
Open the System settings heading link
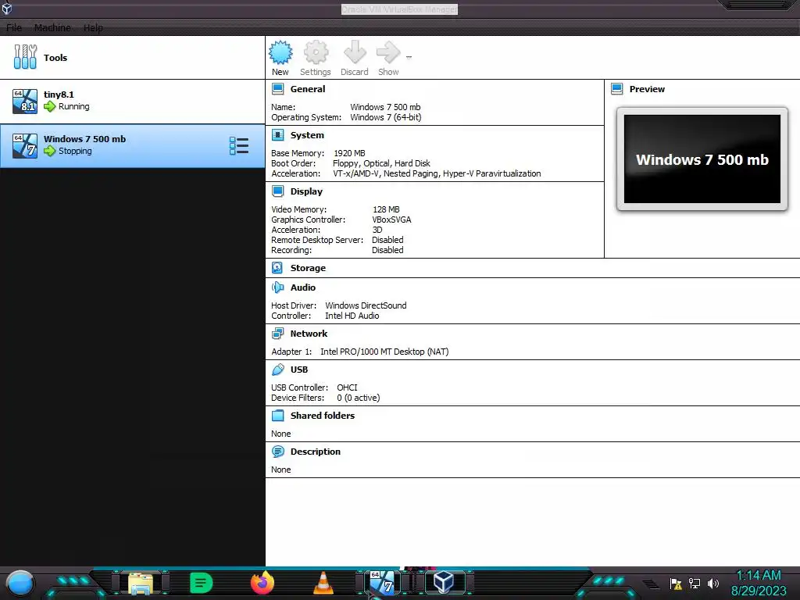[x=307, y=135]
